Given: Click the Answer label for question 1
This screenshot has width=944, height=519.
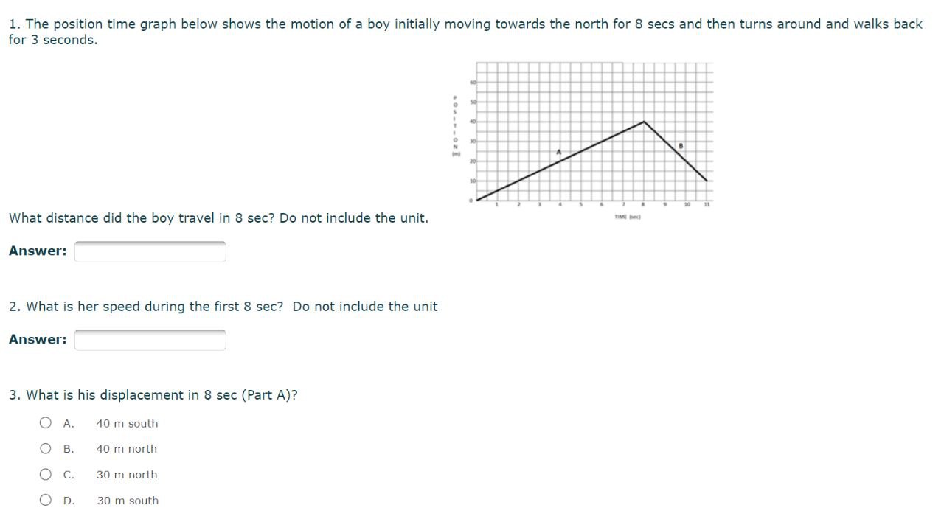Looking at the screenshot, I should click(37, 251).
